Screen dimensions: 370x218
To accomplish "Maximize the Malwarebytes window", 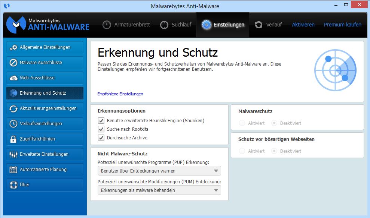I will [x=346, y=5].
